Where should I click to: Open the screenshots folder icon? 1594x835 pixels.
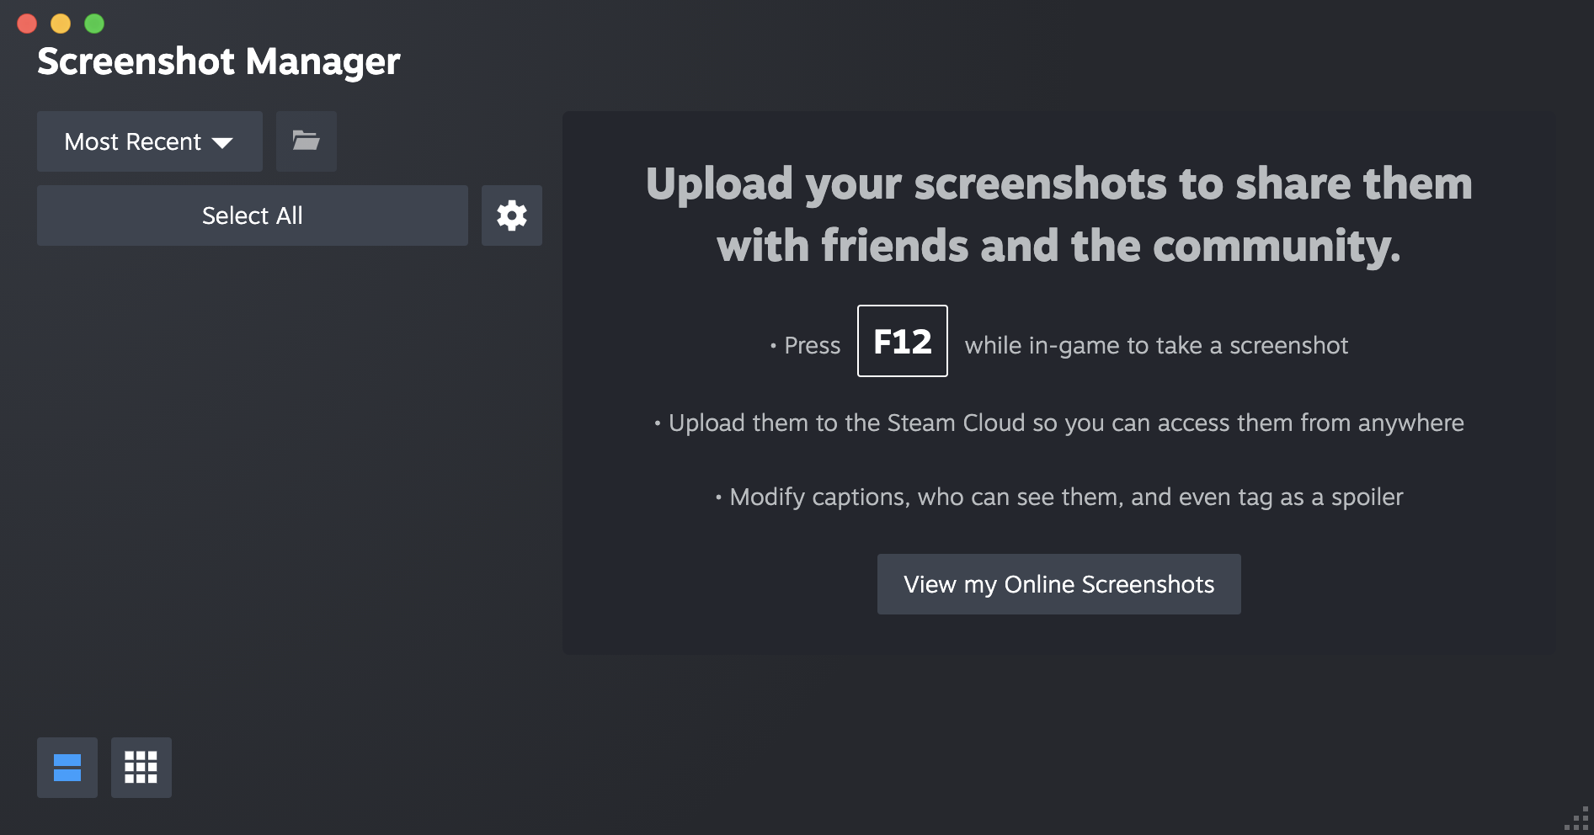307,141
